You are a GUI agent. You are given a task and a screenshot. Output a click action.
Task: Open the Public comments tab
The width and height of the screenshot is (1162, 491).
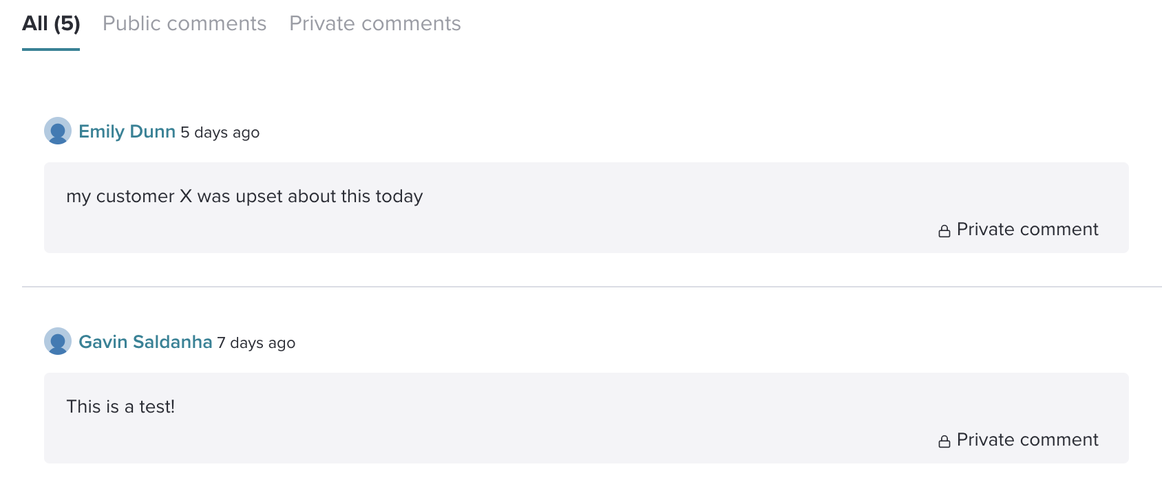pos(184,23)
